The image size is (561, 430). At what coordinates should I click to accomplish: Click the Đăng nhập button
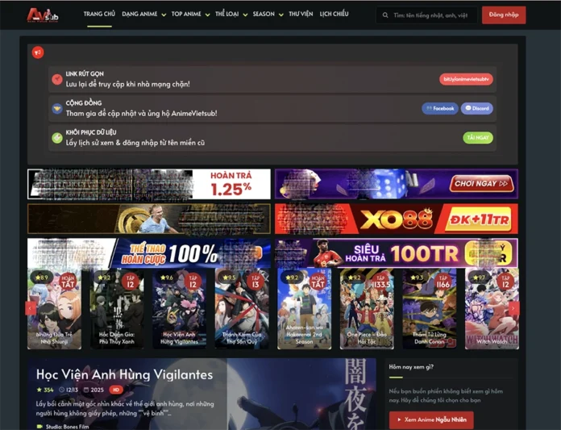504,15
